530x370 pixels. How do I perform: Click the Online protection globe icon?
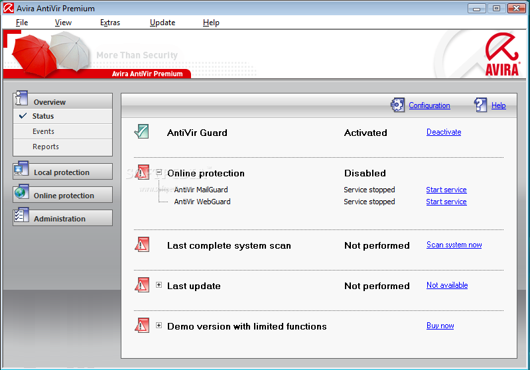point(21,192)
